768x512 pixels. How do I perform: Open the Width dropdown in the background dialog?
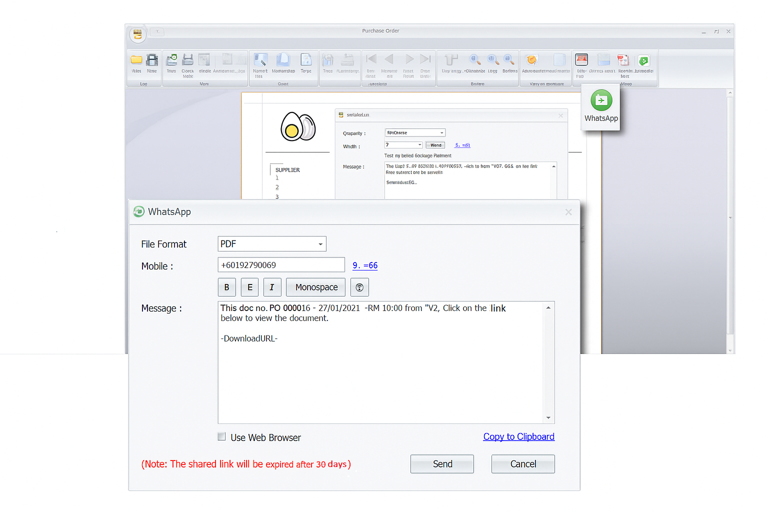coord(419,144)
